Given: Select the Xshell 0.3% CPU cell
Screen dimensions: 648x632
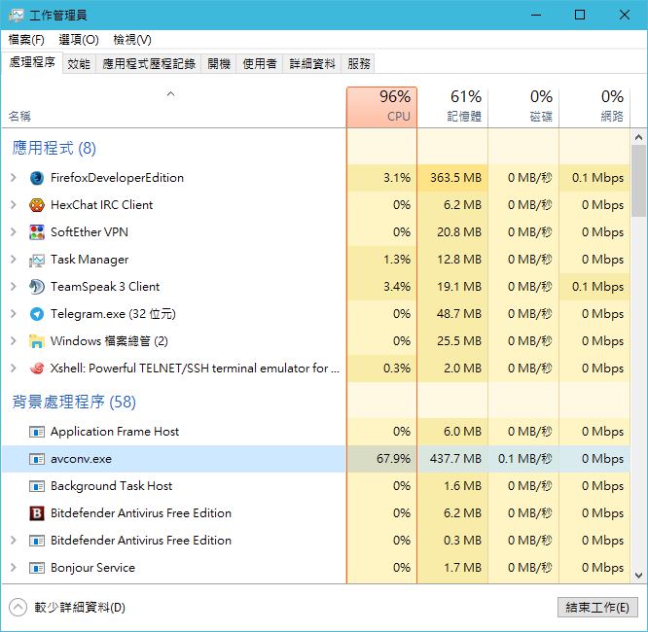Looking at the screenshot, I should point(381,369).
